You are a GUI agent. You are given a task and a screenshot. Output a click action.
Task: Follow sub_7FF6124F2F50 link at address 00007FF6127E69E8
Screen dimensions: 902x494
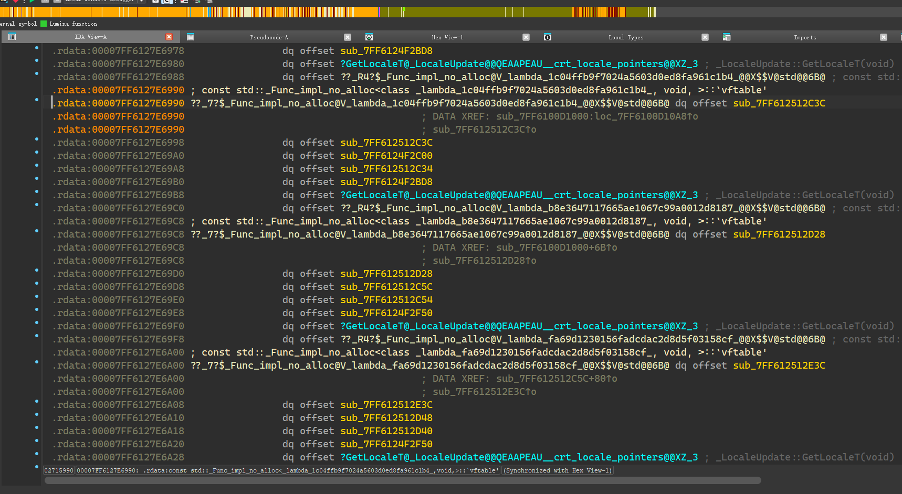pos(386,313)
